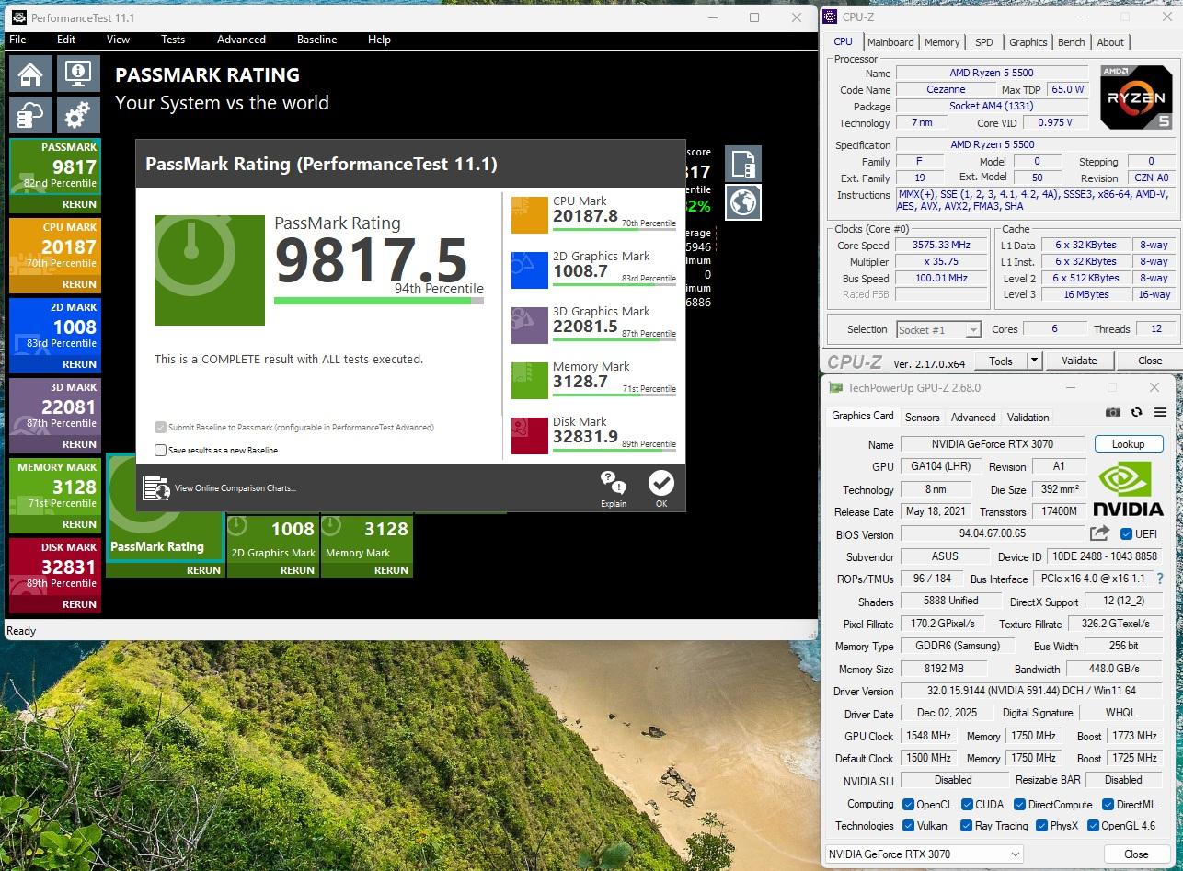
Task: Click the 2D Graphics Mark blue icon
Action: point(529,270)
